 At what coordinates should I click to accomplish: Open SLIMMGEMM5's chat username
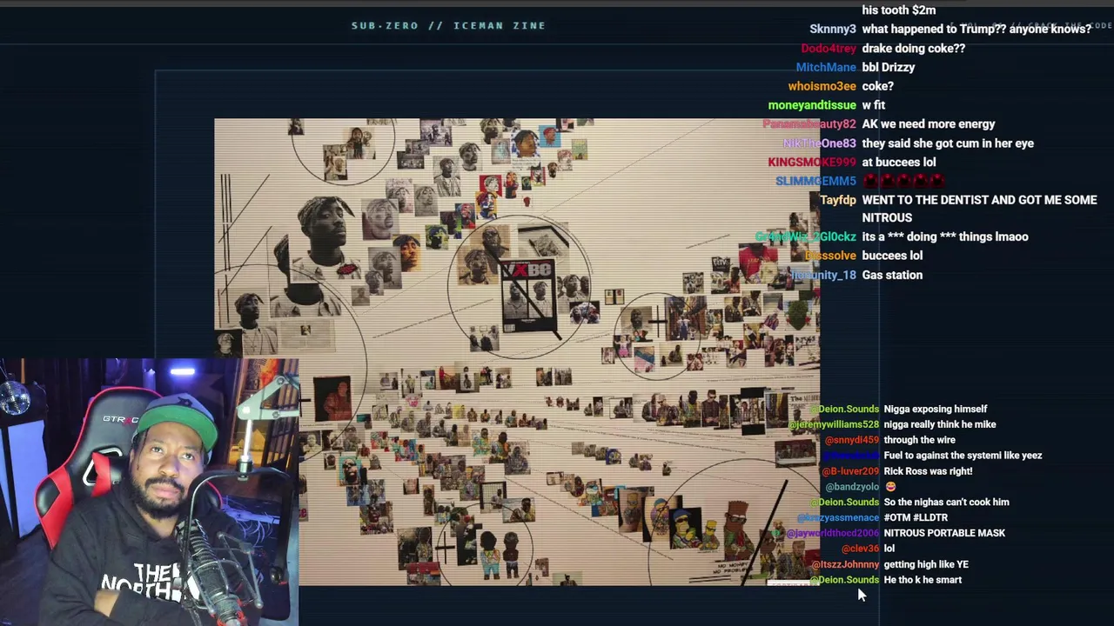[x=815, y=182]
